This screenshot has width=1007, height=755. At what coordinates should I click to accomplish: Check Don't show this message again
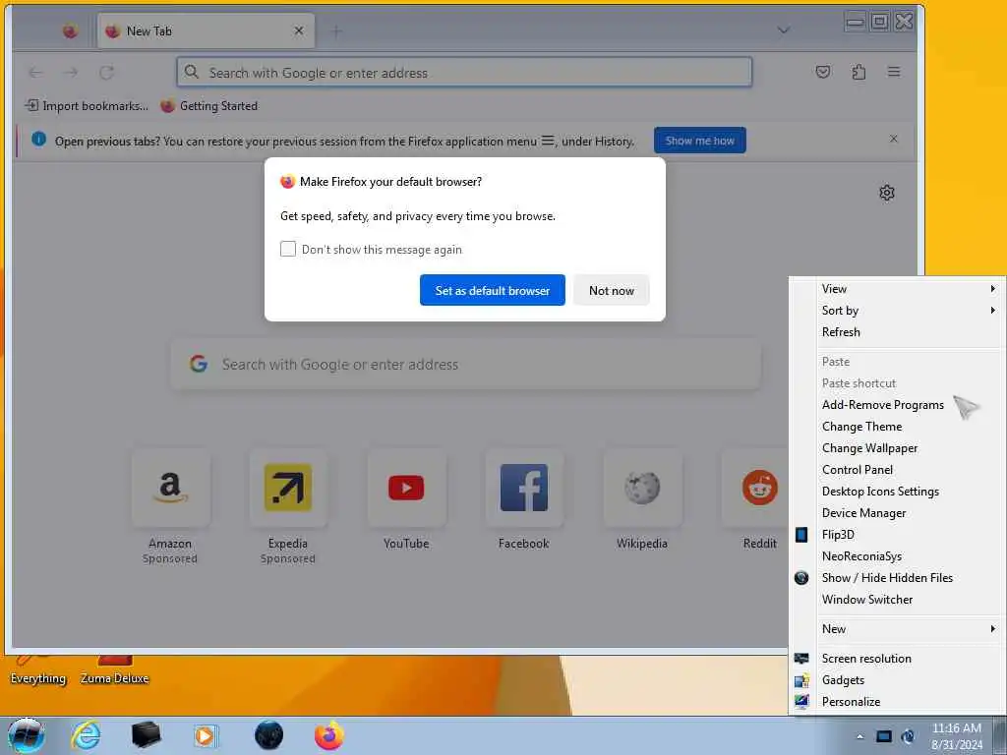(x=288, y=249)
